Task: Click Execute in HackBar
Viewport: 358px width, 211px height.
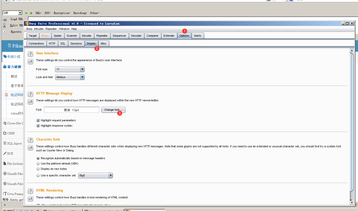Action: 16,32
